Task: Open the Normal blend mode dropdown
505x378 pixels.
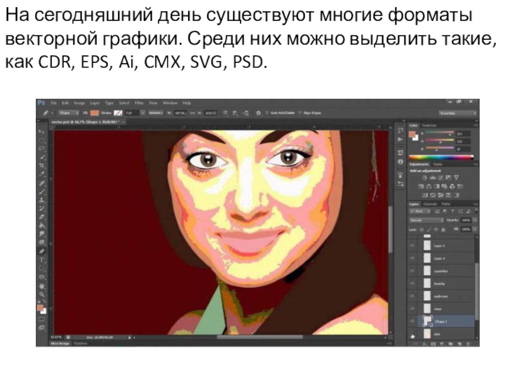Action: coord(427,220)
